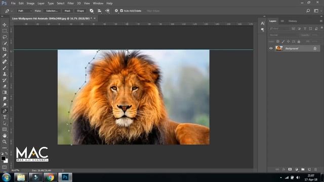Click the new adjustment layer icon

click(296, 169)
